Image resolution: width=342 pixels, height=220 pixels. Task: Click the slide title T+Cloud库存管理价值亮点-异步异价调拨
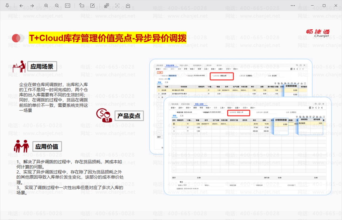pyautogui.click(x=107, y=38)
